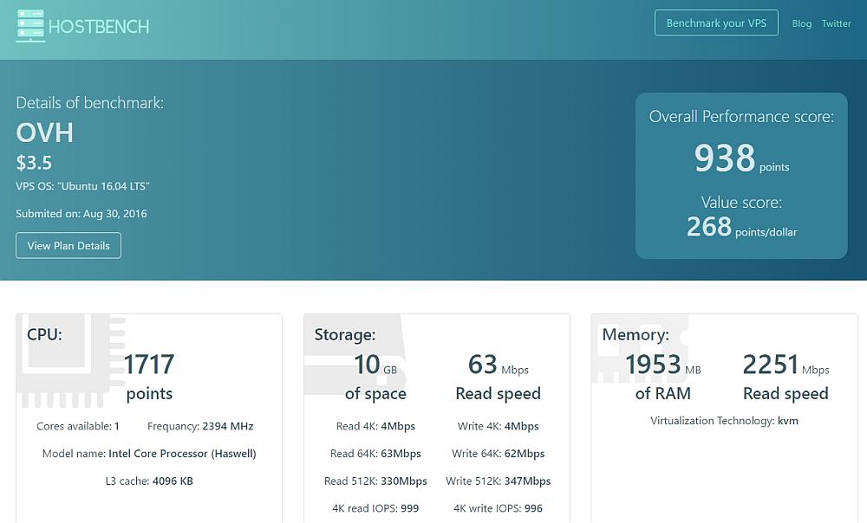Click the Benchmark your VPS button

pyautogui.click(x=716, y=23)
